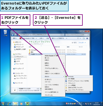Expand the 編集(E) submenu
This screenshot has height=106, width=103.
click(x=54, y=63)
